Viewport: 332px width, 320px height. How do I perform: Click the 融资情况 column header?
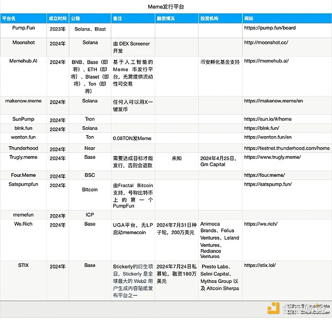click(x=166, y=18)
